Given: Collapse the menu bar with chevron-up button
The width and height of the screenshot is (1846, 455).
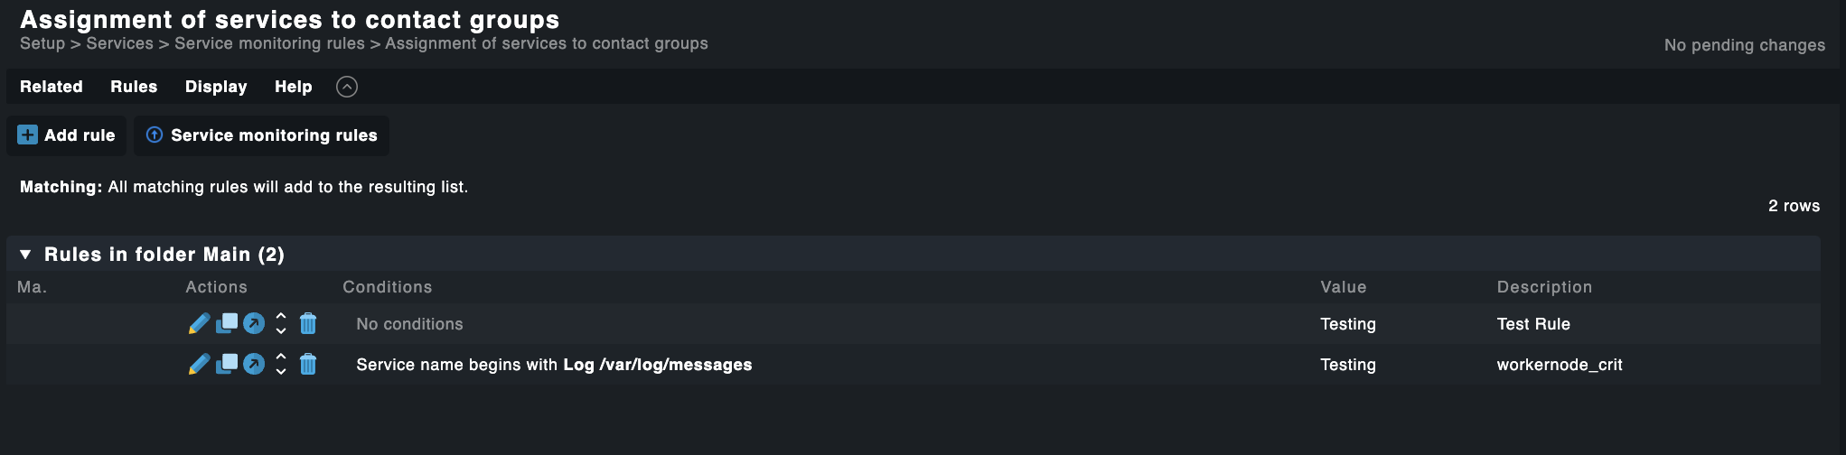Looking at the screenshot, I should pyautogui.click(x=347, y=87).
